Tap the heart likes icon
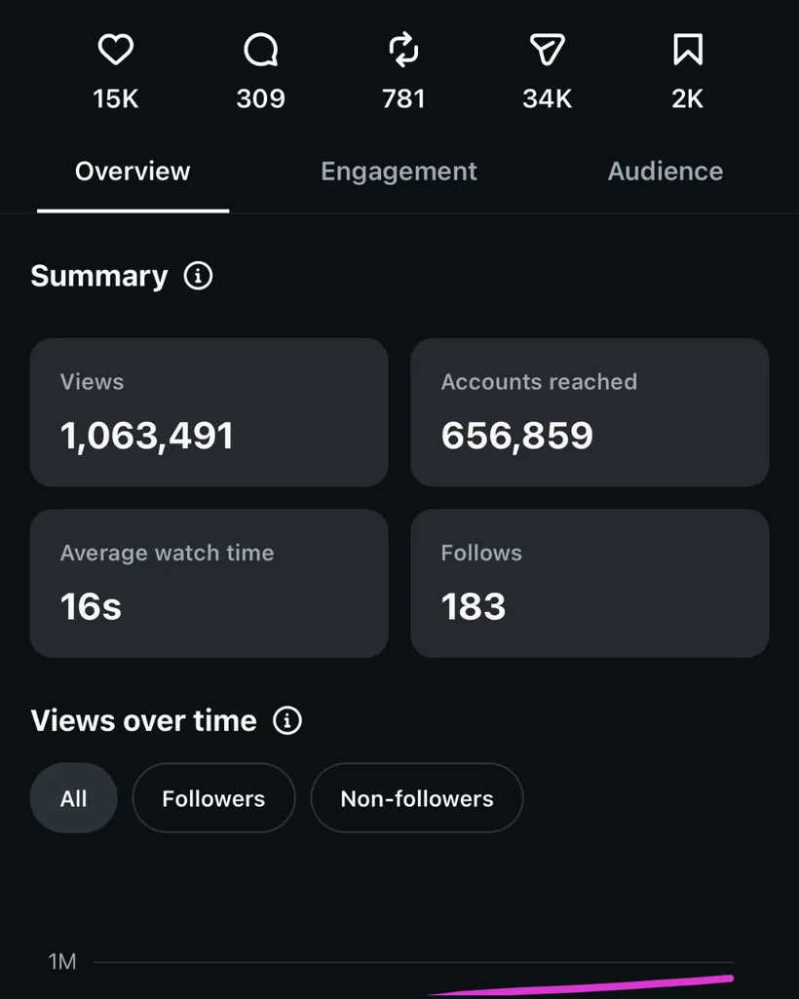The width and height of the screenshot is (799, 999). point(115,49)
